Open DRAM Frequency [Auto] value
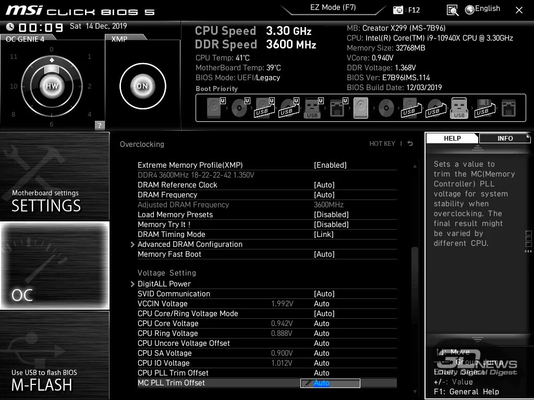The image size is (534, 400). 324,195
